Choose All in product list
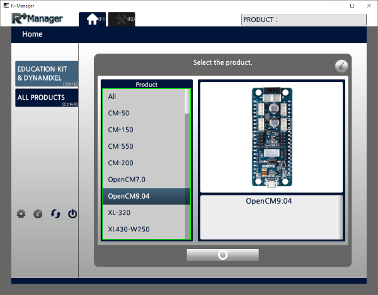This screenshot has height=295, width=378. pos(144,96)
